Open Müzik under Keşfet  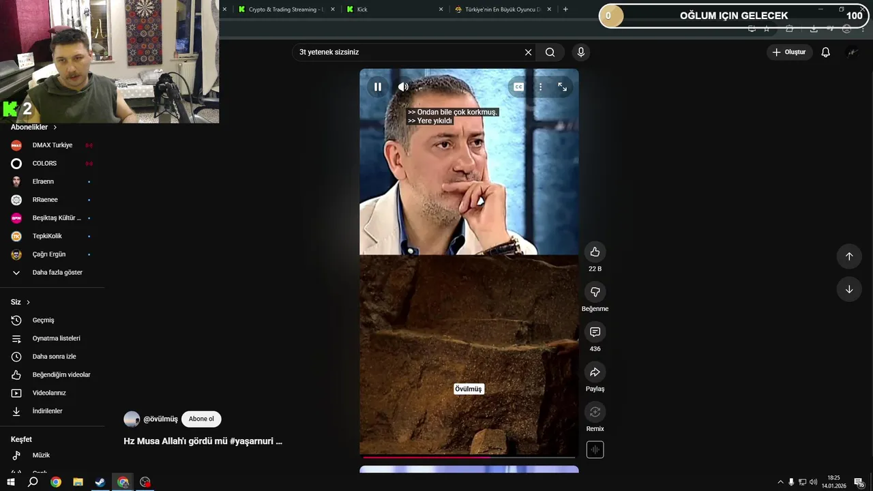(53, 456)
